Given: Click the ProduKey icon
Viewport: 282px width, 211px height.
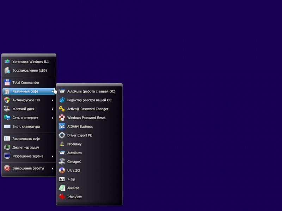Looking at the screenshot, I should [x=62, y=144].
